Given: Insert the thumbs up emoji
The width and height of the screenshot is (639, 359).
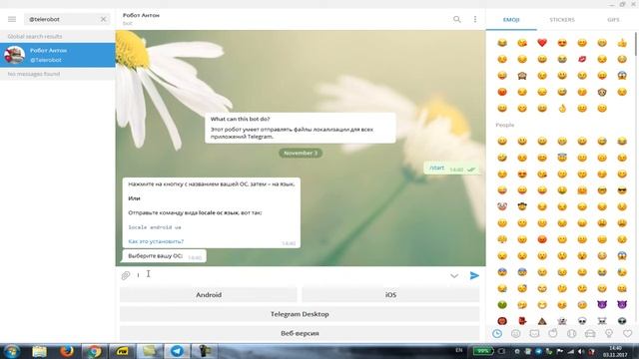Looking at the screenshot, I should [622, 43].
